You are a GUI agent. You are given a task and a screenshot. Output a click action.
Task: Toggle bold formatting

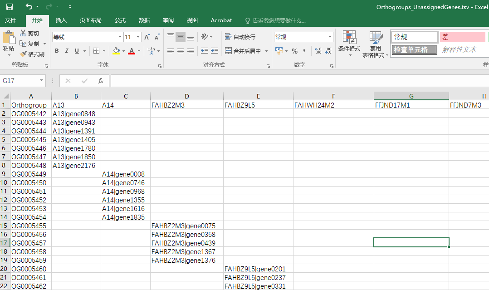pyautogui.click(x=57, y=51)
